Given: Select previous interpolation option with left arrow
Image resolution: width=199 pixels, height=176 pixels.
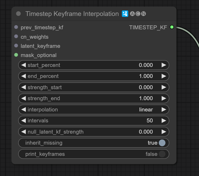Looking at the screenshot, I should coord(24,110).
